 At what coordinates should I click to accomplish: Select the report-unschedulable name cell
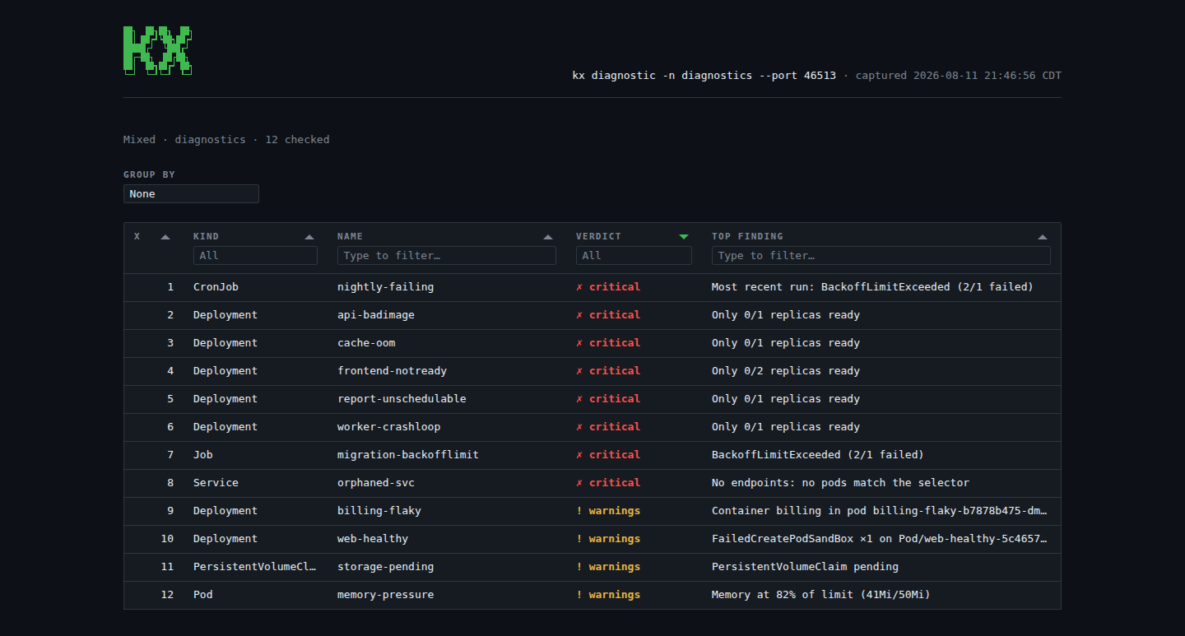(402, 399)
